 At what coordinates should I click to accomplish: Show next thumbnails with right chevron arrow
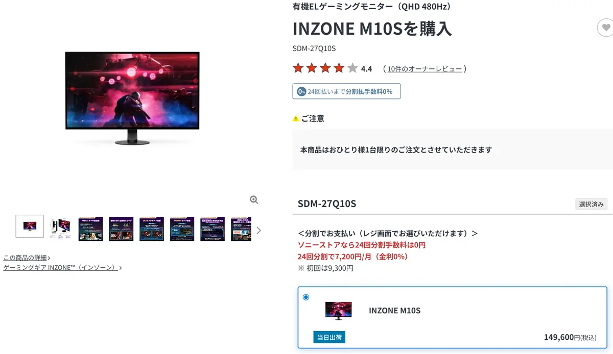point(258,230)
